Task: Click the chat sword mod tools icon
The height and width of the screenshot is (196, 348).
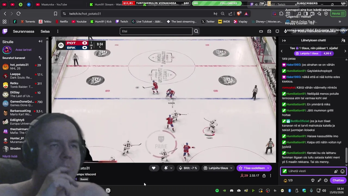Action: pos(319,180)
